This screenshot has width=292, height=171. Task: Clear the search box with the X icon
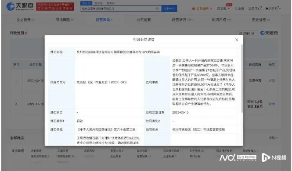click(157, 8)
